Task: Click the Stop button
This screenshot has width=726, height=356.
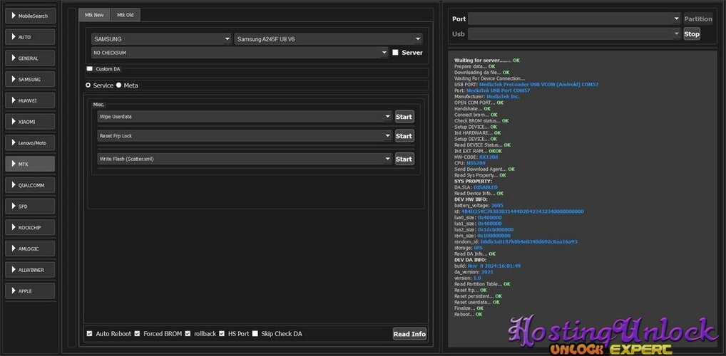Action: [x=692, y=33]
